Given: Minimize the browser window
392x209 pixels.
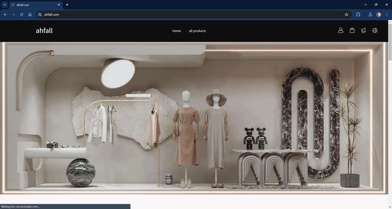Looking at the screenshot, I should [366, 5].
